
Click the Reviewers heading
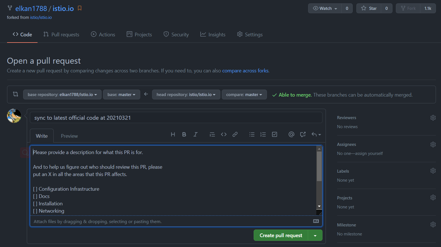[x=346, y=118]
